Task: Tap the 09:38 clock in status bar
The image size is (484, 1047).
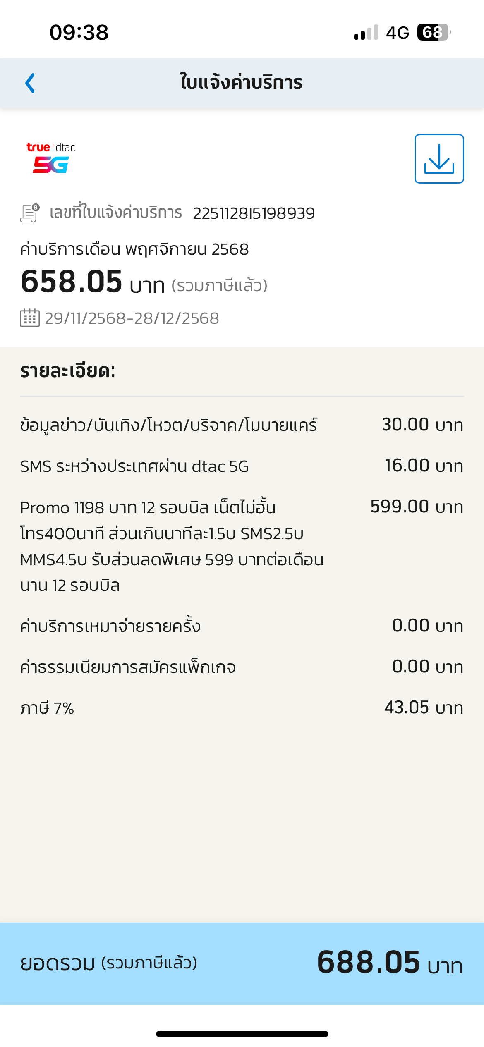Action: point(79,32)
